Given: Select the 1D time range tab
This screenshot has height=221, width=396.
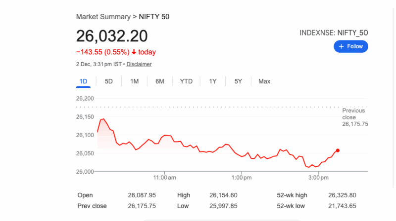Looking at the screenshot, I should [x=83, y=81].
